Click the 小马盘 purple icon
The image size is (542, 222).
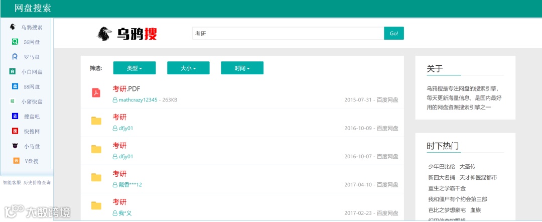coord(15,146)
